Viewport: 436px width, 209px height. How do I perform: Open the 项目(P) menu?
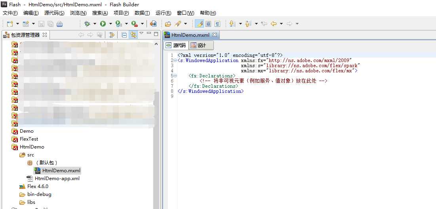coord(121,13)
